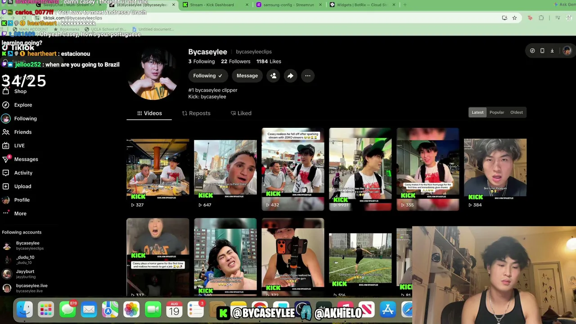Click the bycaseyleeclips username text

(254, 52)
